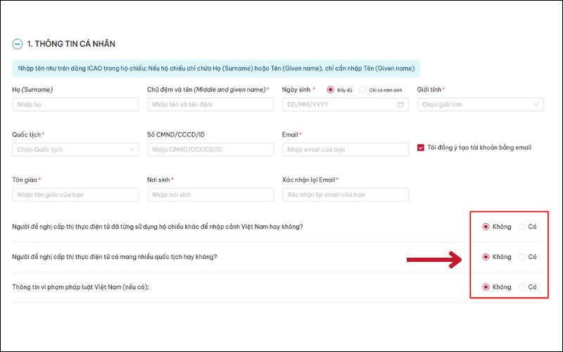Open the Quốc tịch dropdown
The height and width of the screenshot is (352, 563).
pos(75,149)
